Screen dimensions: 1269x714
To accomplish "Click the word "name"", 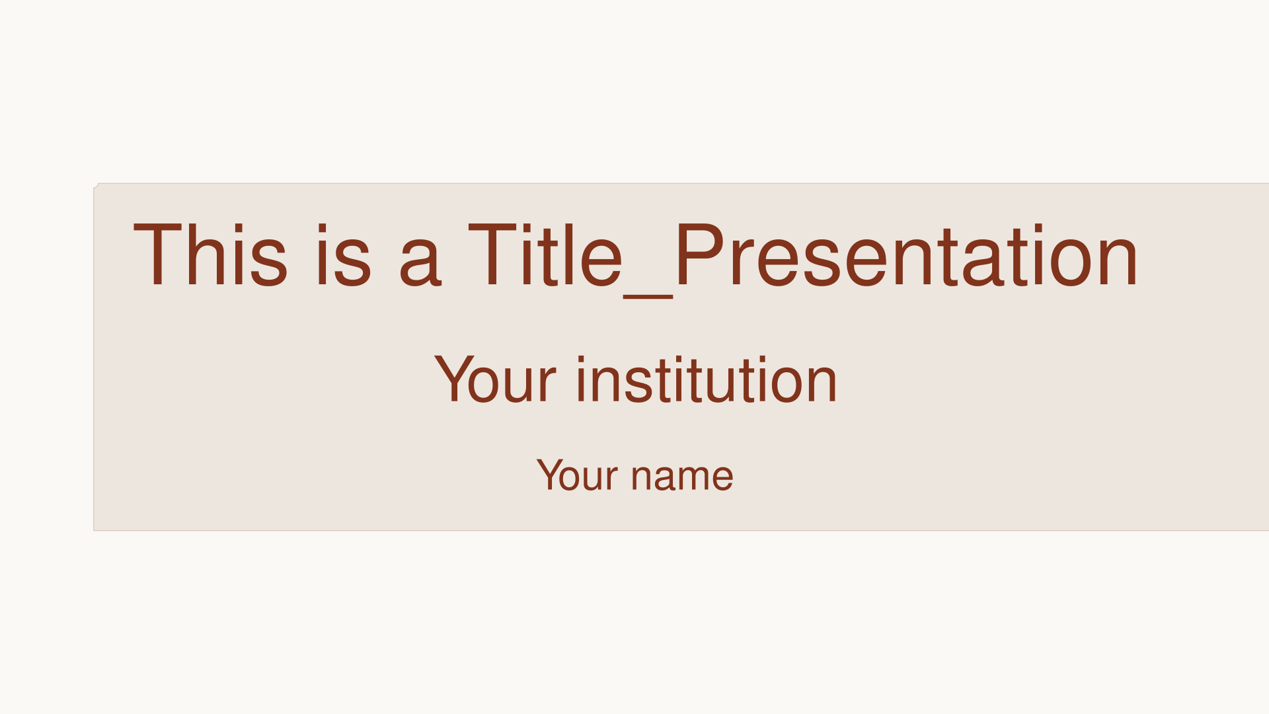I will 682,477.
